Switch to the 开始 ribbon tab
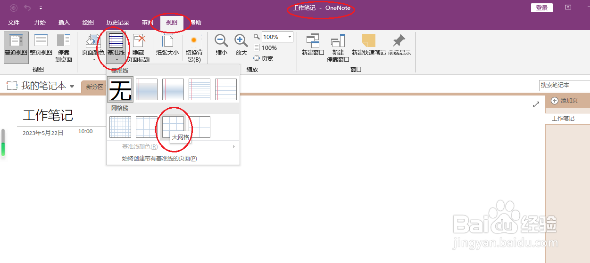Viewport: 590px width, 263px height. tap(40, 23)
